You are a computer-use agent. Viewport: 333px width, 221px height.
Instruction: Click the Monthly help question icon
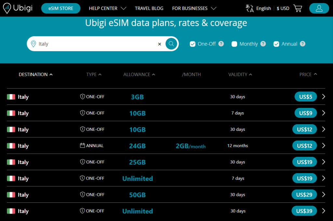263,44
